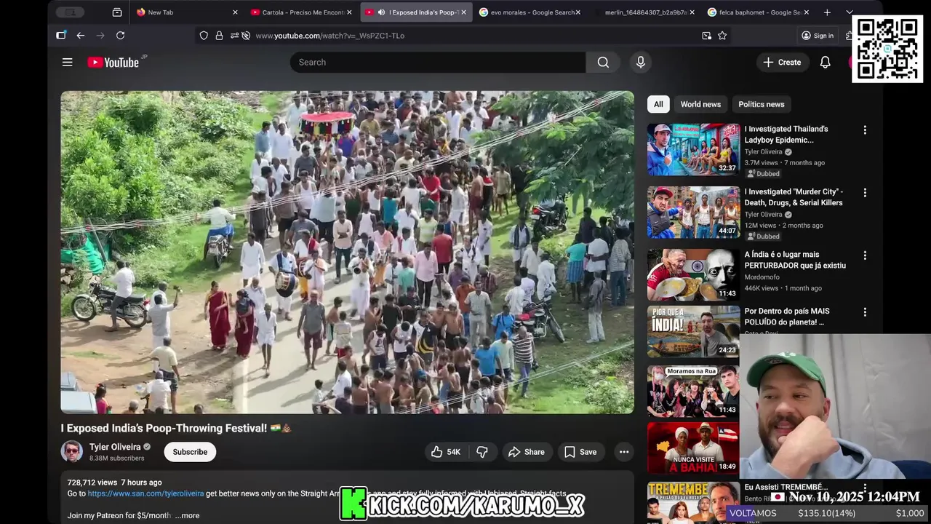Viewport: 931px width, 524px height.
Task: Open the tab overview icon left of New Tab
Action: [117, 12]
